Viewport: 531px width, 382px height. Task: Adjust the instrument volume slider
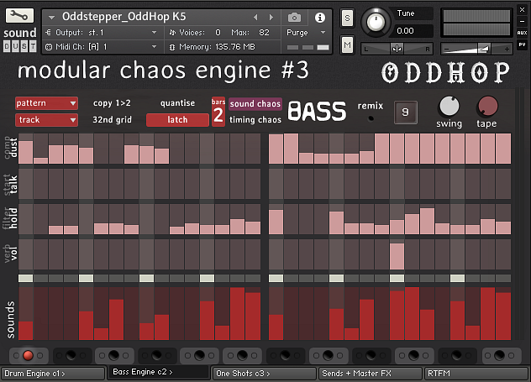point(476,49)
